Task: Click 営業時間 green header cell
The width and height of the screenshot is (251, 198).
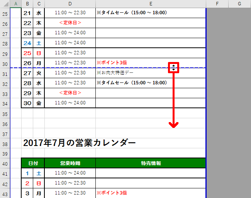Action: (x=70, y=163)
